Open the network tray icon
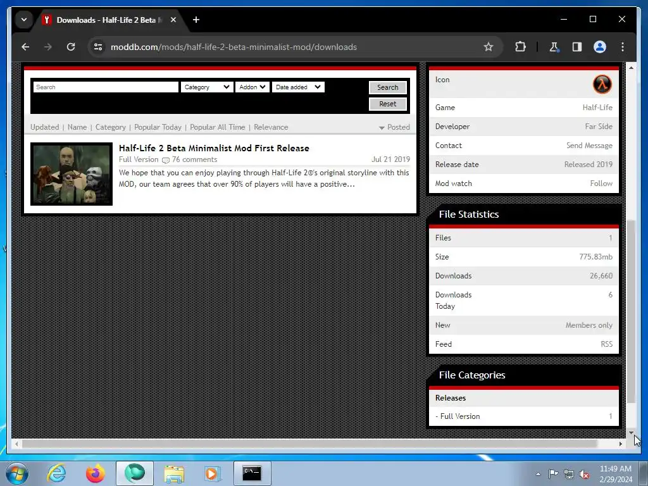The height and width of the screenshot is (486, 648). click(x=569, y=474)
